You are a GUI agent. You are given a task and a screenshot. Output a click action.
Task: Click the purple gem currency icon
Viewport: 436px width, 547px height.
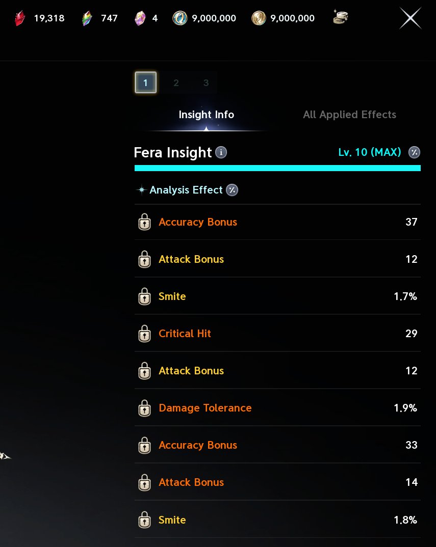click(140, 18)
